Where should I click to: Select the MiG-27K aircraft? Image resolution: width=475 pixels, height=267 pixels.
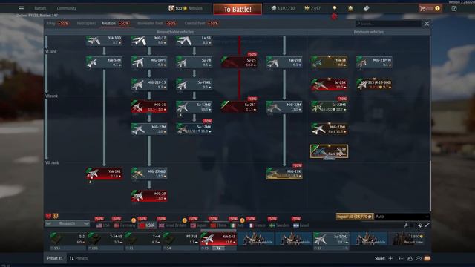(284, 174)
